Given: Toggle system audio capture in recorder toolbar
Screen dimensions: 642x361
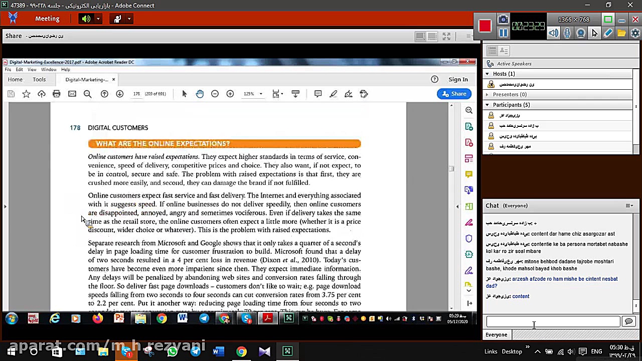Looking at the screenshot, I should (x=553, y=33).
